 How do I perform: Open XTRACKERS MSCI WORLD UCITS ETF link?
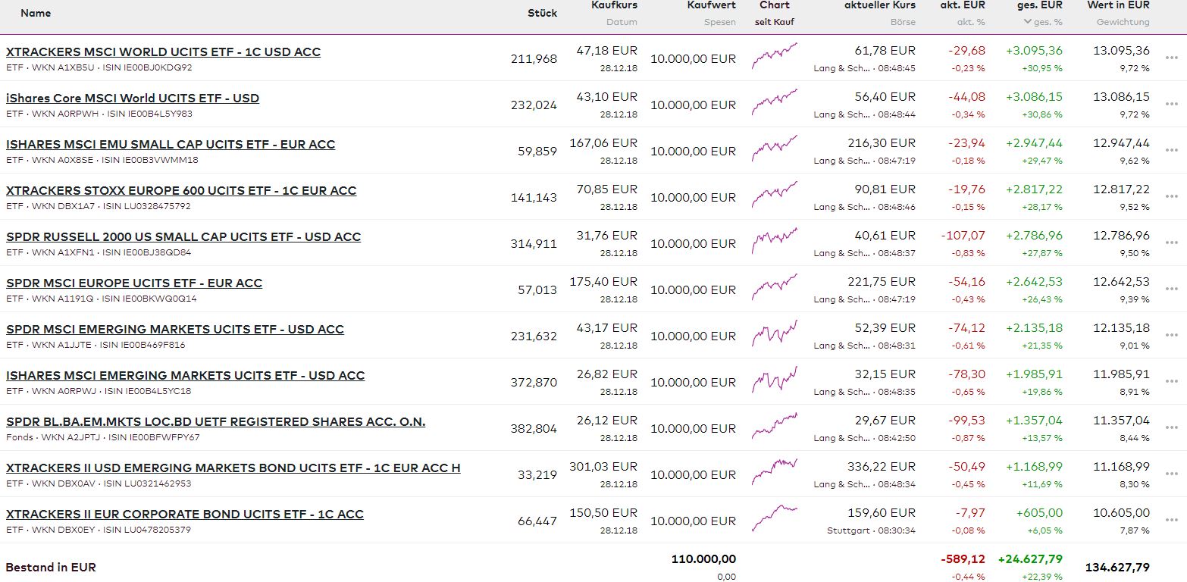pos(163,52)
